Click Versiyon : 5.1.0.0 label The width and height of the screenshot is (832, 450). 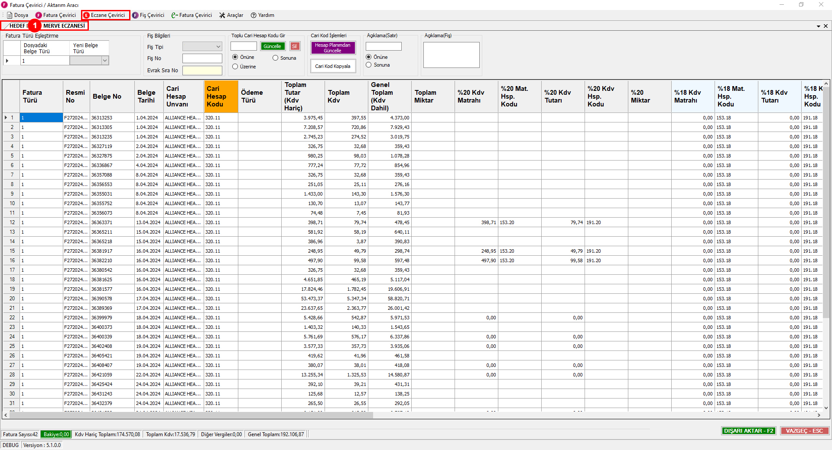click(x=42, y=445)
